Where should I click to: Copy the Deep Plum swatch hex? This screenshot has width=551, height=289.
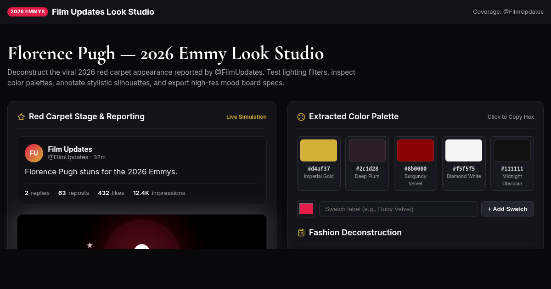coord(367,163)
